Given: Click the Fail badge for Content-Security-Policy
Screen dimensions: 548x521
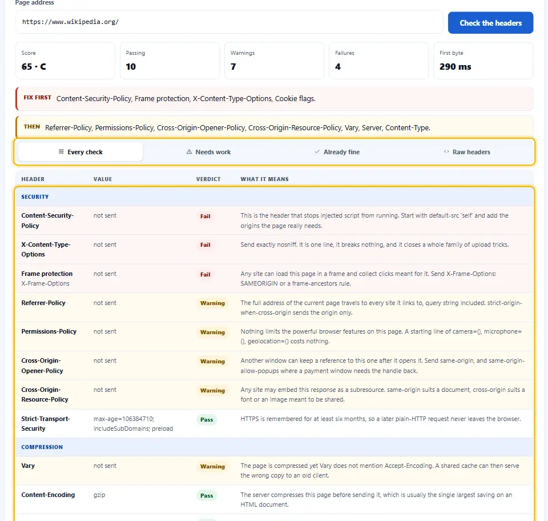Looking at the screenshot, I should [x=205, y=216].
